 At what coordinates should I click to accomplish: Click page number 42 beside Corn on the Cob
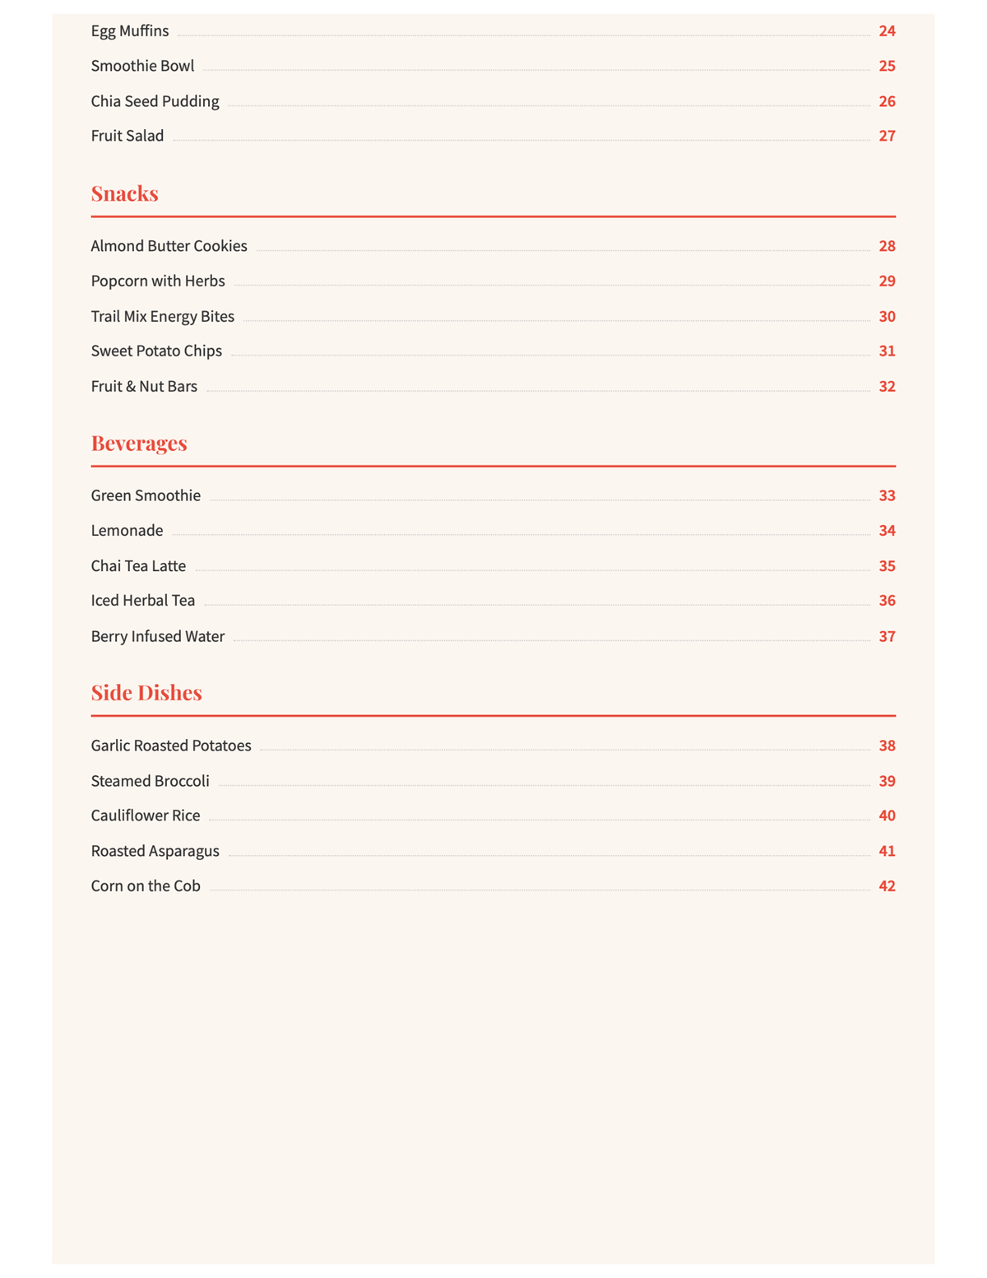[887, 886]
